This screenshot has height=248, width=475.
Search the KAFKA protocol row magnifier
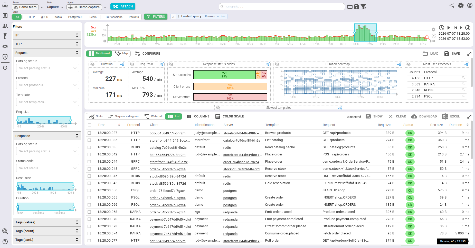(x=463, y=84)
